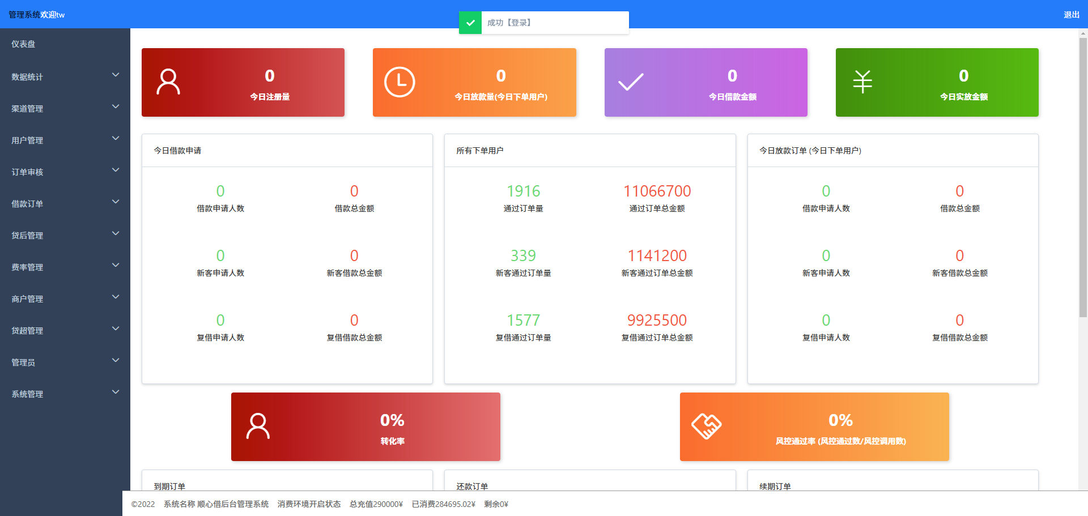This screenshot has height=516, width=1088.
Task: Click the vertical page scrollbar thumb
Action: coord(1083,177)
